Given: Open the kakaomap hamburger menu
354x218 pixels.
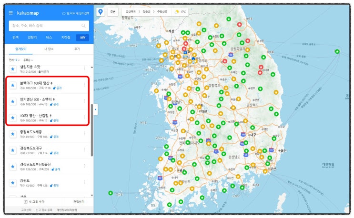Looking at the screenshot, I should (10, 13).
